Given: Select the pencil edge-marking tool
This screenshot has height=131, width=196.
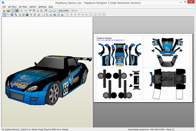Looking at the screenshot, I should click(x=30, y=11).
